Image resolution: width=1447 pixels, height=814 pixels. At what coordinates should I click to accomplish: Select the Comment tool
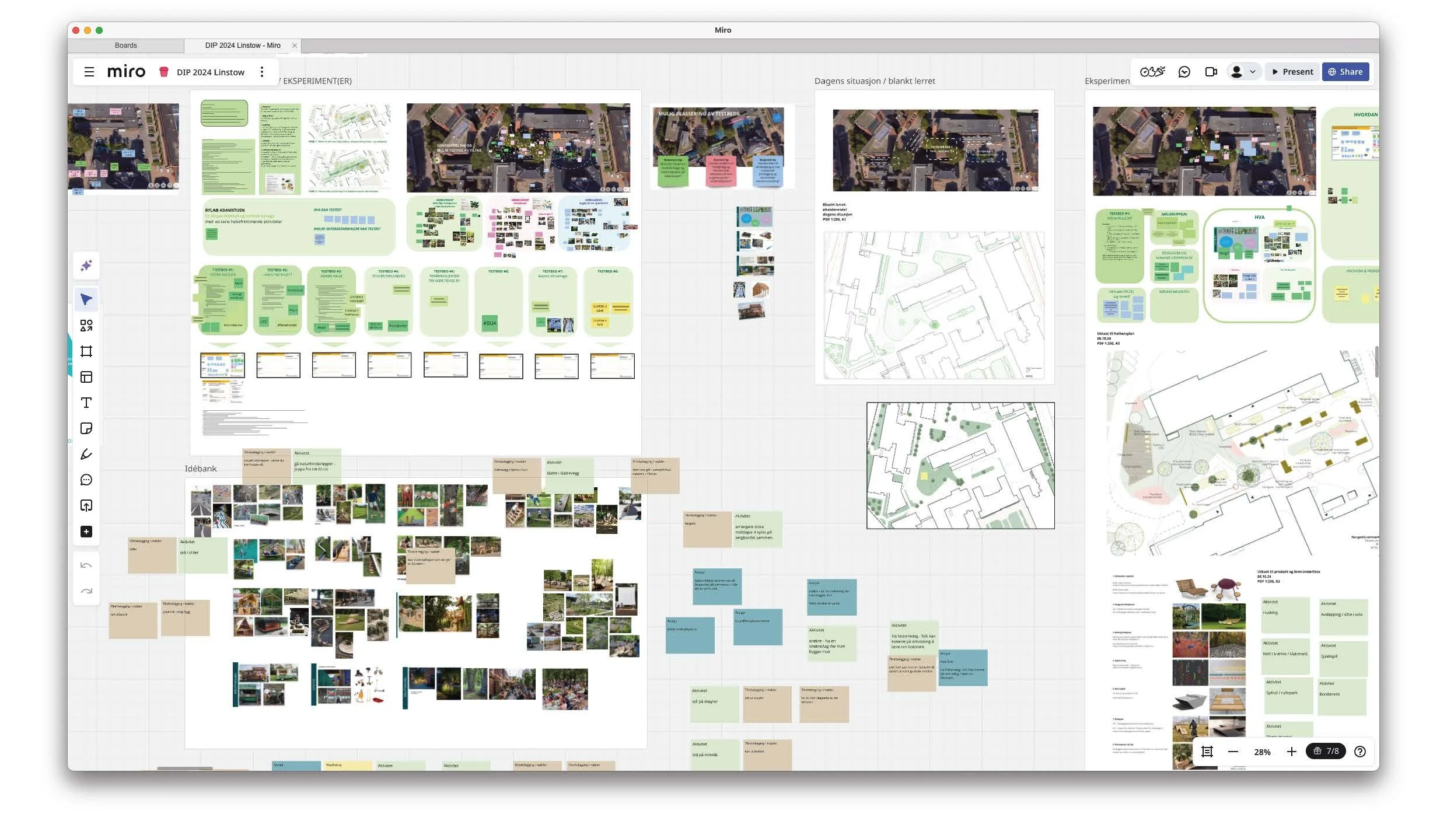click(x=86, y=480)
